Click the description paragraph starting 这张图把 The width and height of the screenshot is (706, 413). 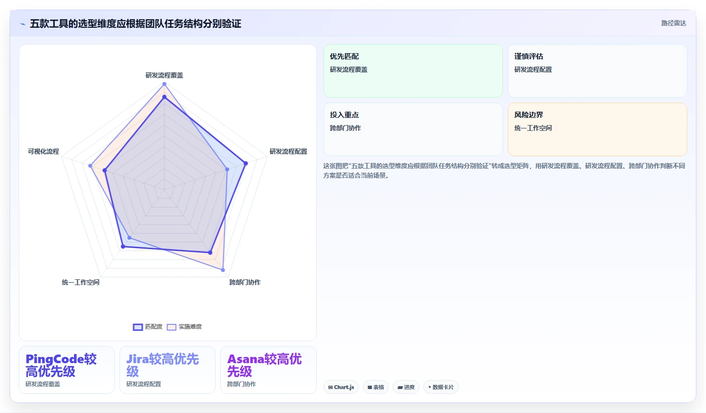(504, 171)
